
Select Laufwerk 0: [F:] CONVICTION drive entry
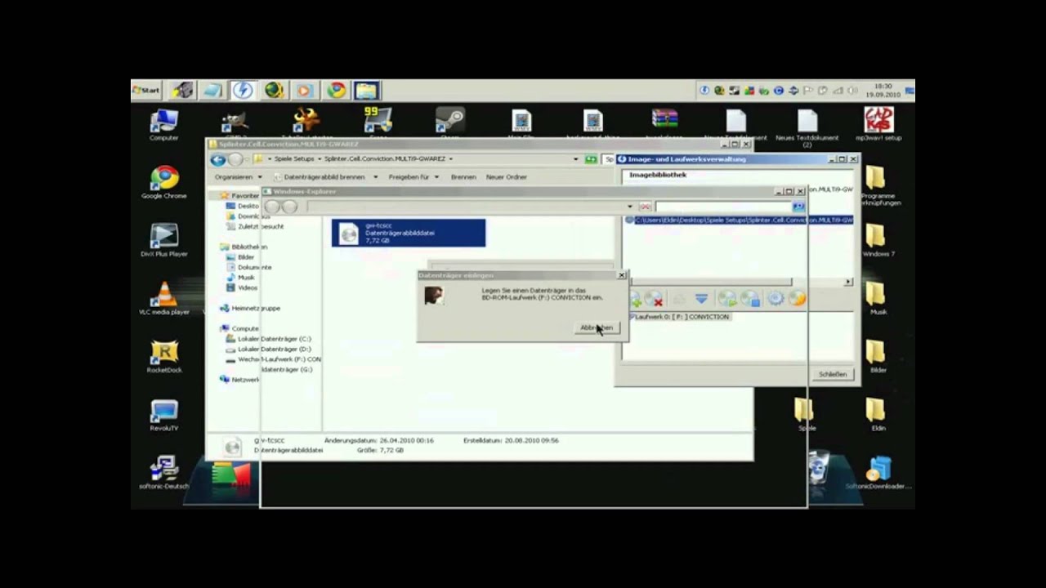680,317
